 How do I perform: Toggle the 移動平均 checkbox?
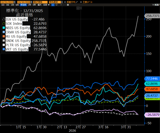65,2
